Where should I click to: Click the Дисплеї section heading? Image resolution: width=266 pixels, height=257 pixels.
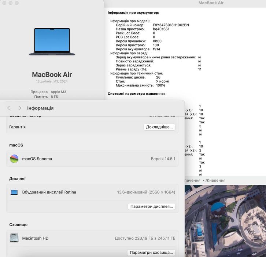17,179
